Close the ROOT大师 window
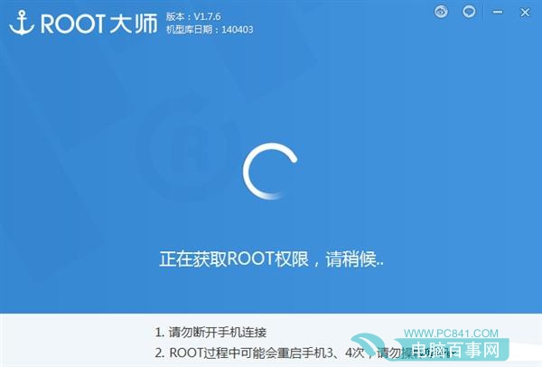Image resolution: width=542 pixels, height=367 pixels. coord(525,13)
